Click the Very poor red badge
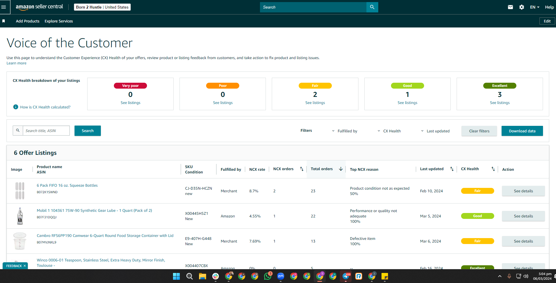Screen dimensions: 556x283 [130, 86]
